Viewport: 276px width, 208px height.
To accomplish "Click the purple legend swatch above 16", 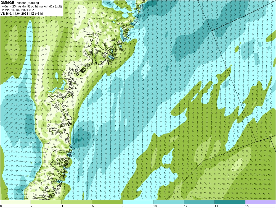I will pos(261,202).
